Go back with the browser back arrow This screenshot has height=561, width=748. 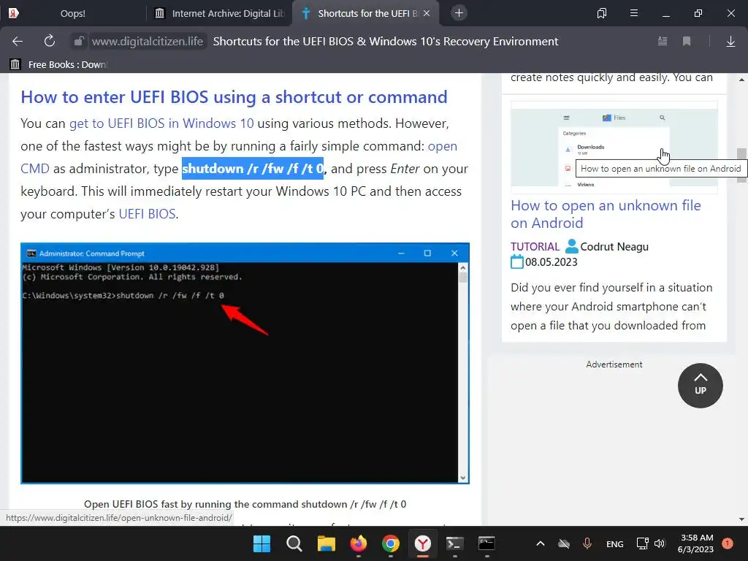pos(18,42)
